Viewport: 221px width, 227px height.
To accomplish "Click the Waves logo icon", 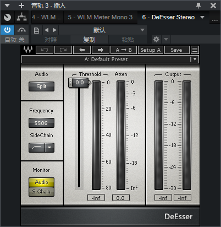I will coord(28,50).
